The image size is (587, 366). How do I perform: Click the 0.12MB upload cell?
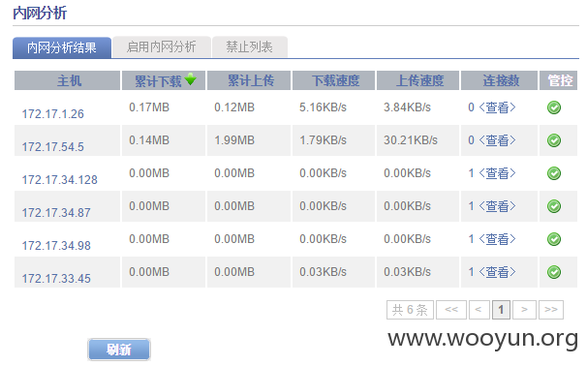tap(234, 107)
